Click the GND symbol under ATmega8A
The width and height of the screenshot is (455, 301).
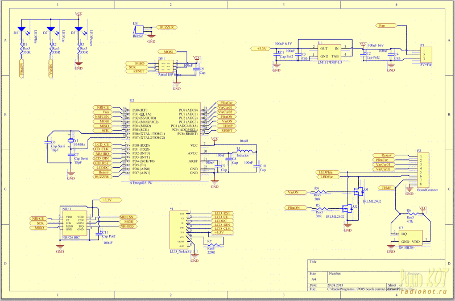(x=214, y=183)
